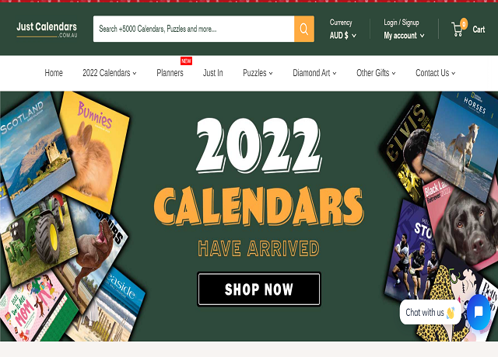Expand the Diamond Art menu
Screen dimensions: 498x357
pos(314,73)
